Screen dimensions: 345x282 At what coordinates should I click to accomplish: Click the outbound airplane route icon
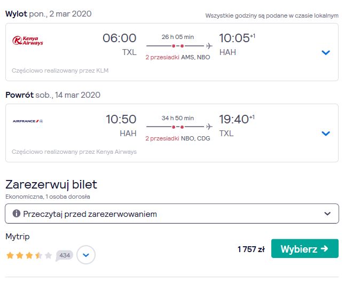point(209,46)
